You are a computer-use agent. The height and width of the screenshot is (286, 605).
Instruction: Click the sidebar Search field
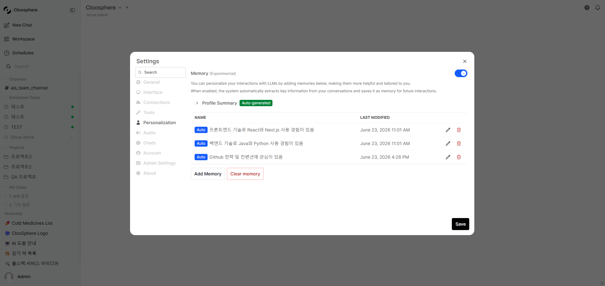40,66
